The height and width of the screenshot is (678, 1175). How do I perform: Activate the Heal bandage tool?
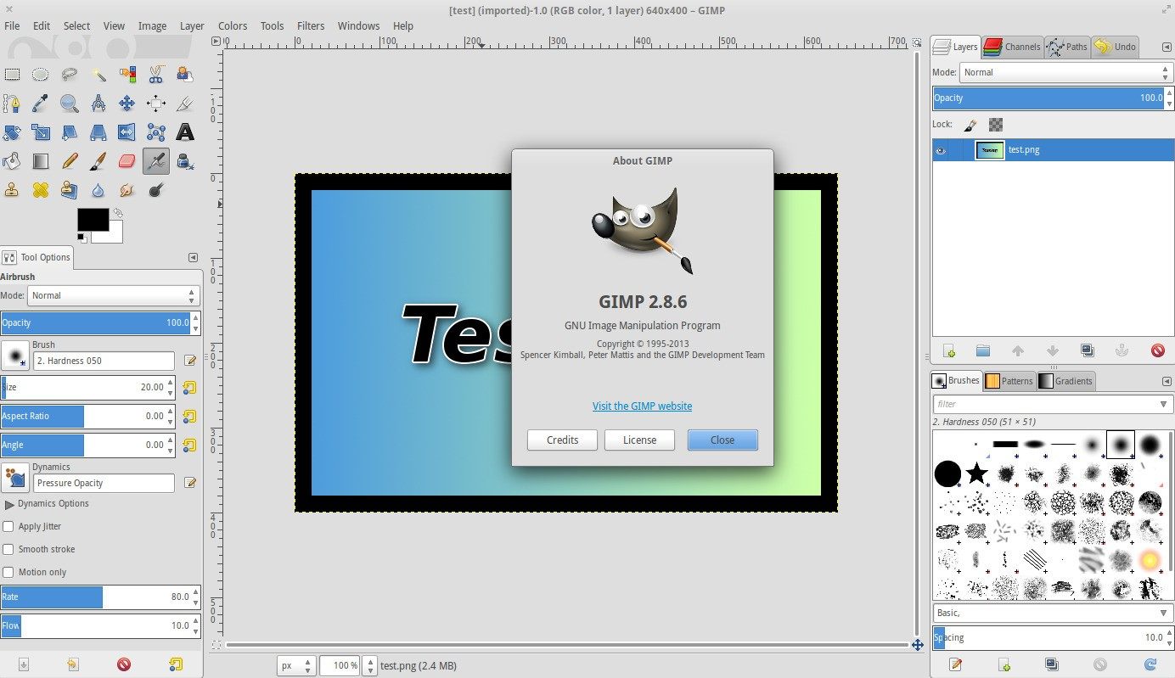(41, 189)
